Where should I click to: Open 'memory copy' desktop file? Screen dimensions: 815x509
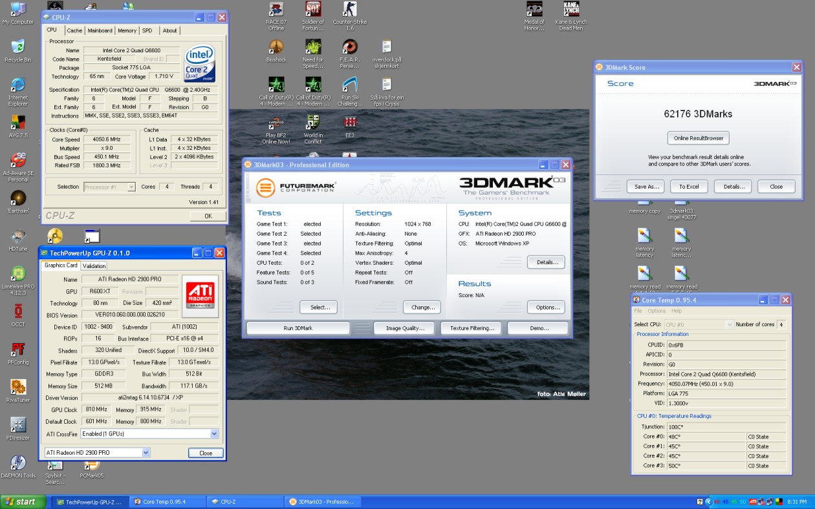click(645, 208)
